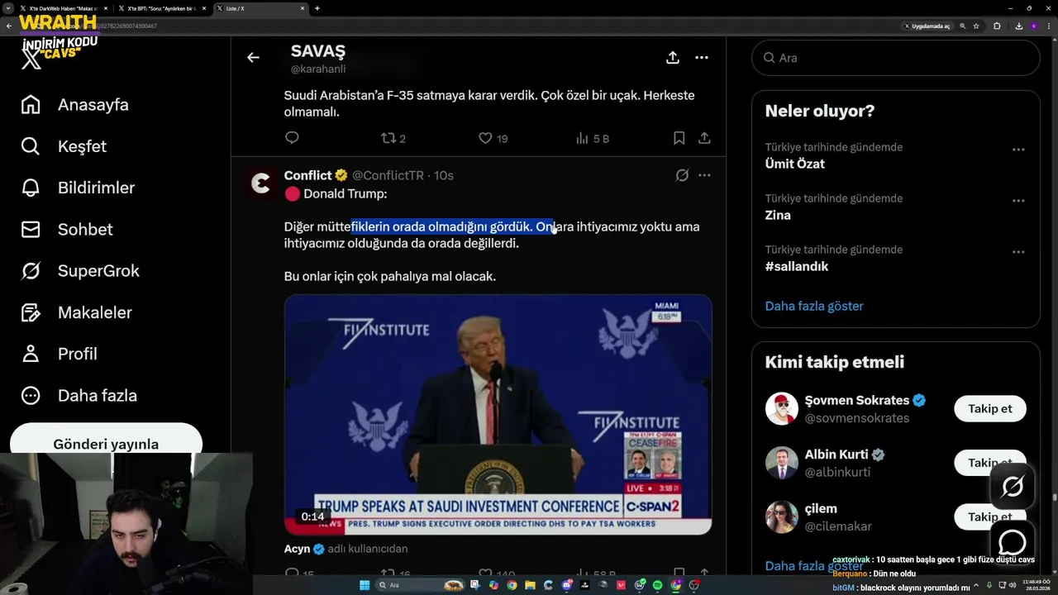Follow Şovmen Sokrates with Takip et
Screen dimensions: 1058x595
tap(989, 408)
